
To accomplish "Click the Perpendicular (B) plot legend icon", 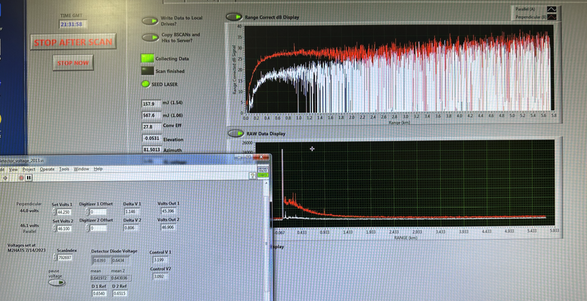I will point(552,17).
